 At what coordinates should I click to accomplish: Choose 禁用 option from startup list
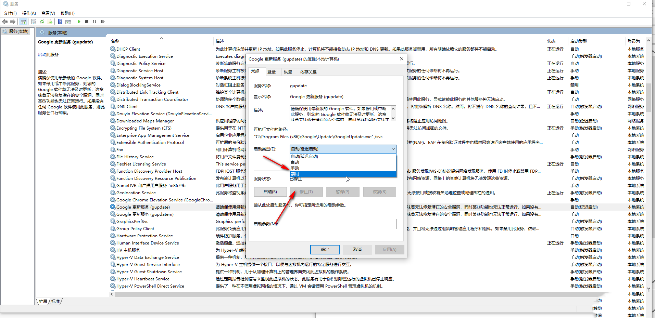(x=343, y=174)
